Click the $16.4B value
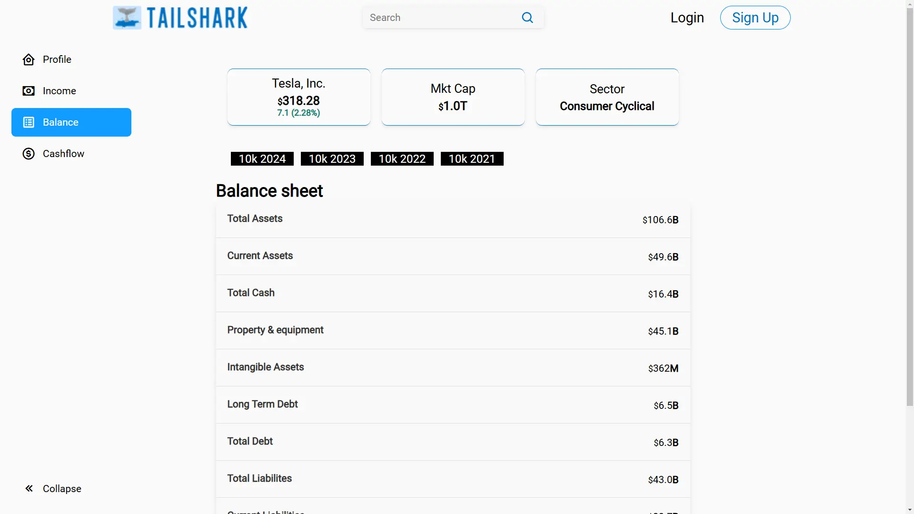 click(663, 294)
